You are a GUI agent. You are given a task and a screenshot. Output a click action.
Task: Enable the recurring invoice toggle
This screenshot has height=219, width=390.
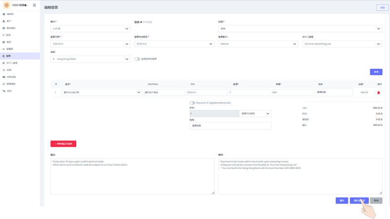137,59
